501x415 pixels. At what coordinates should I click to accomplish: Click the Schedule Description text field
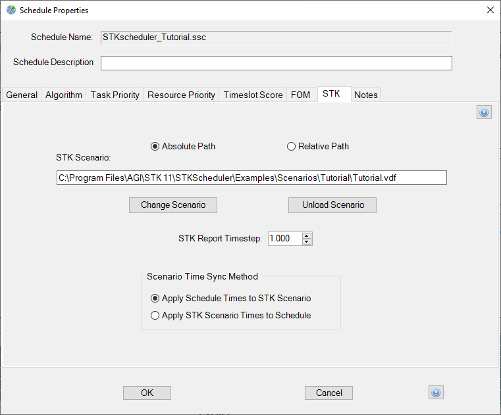click(276, 62)
